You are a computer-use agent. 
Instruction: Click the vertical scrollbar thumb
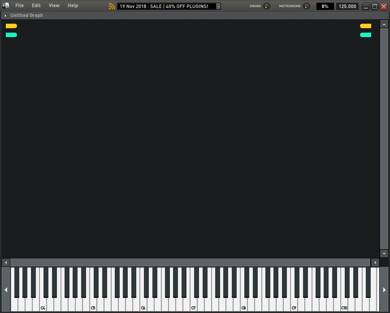pyautogui.click(x=384, y=139)
